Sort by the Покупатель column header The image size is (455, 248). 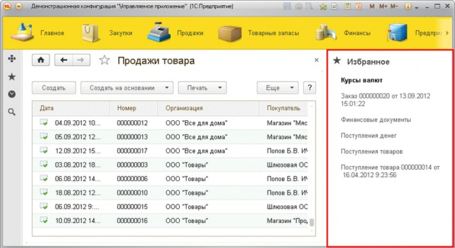click(283, 109)
